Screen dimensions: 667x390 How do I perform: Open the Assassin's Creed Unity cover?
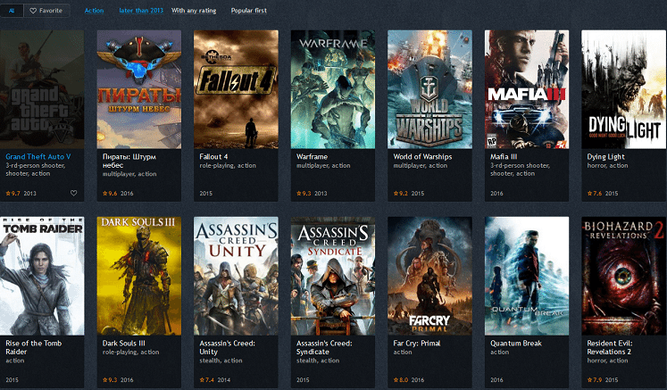[236, 276]
